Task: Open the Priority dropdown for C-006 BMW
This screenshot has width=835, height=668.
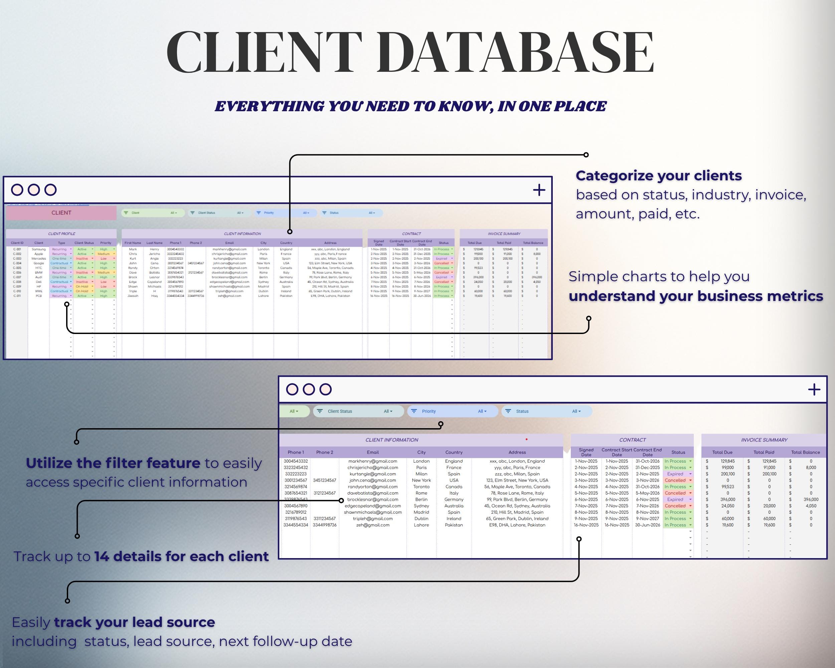Action: (x=114, y=273)
